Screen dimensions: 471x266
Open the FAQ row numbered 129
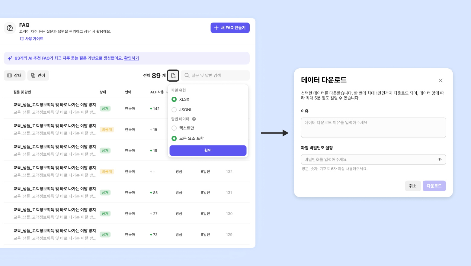pyautogui.click(x=127, y=235)
